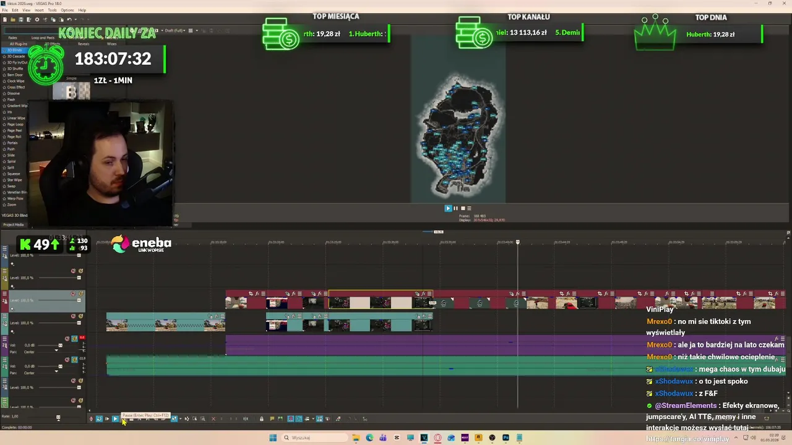Click the record microphone icon in transport bar
792x445 pixels.
pyautogui.click(x=91, y=419)
